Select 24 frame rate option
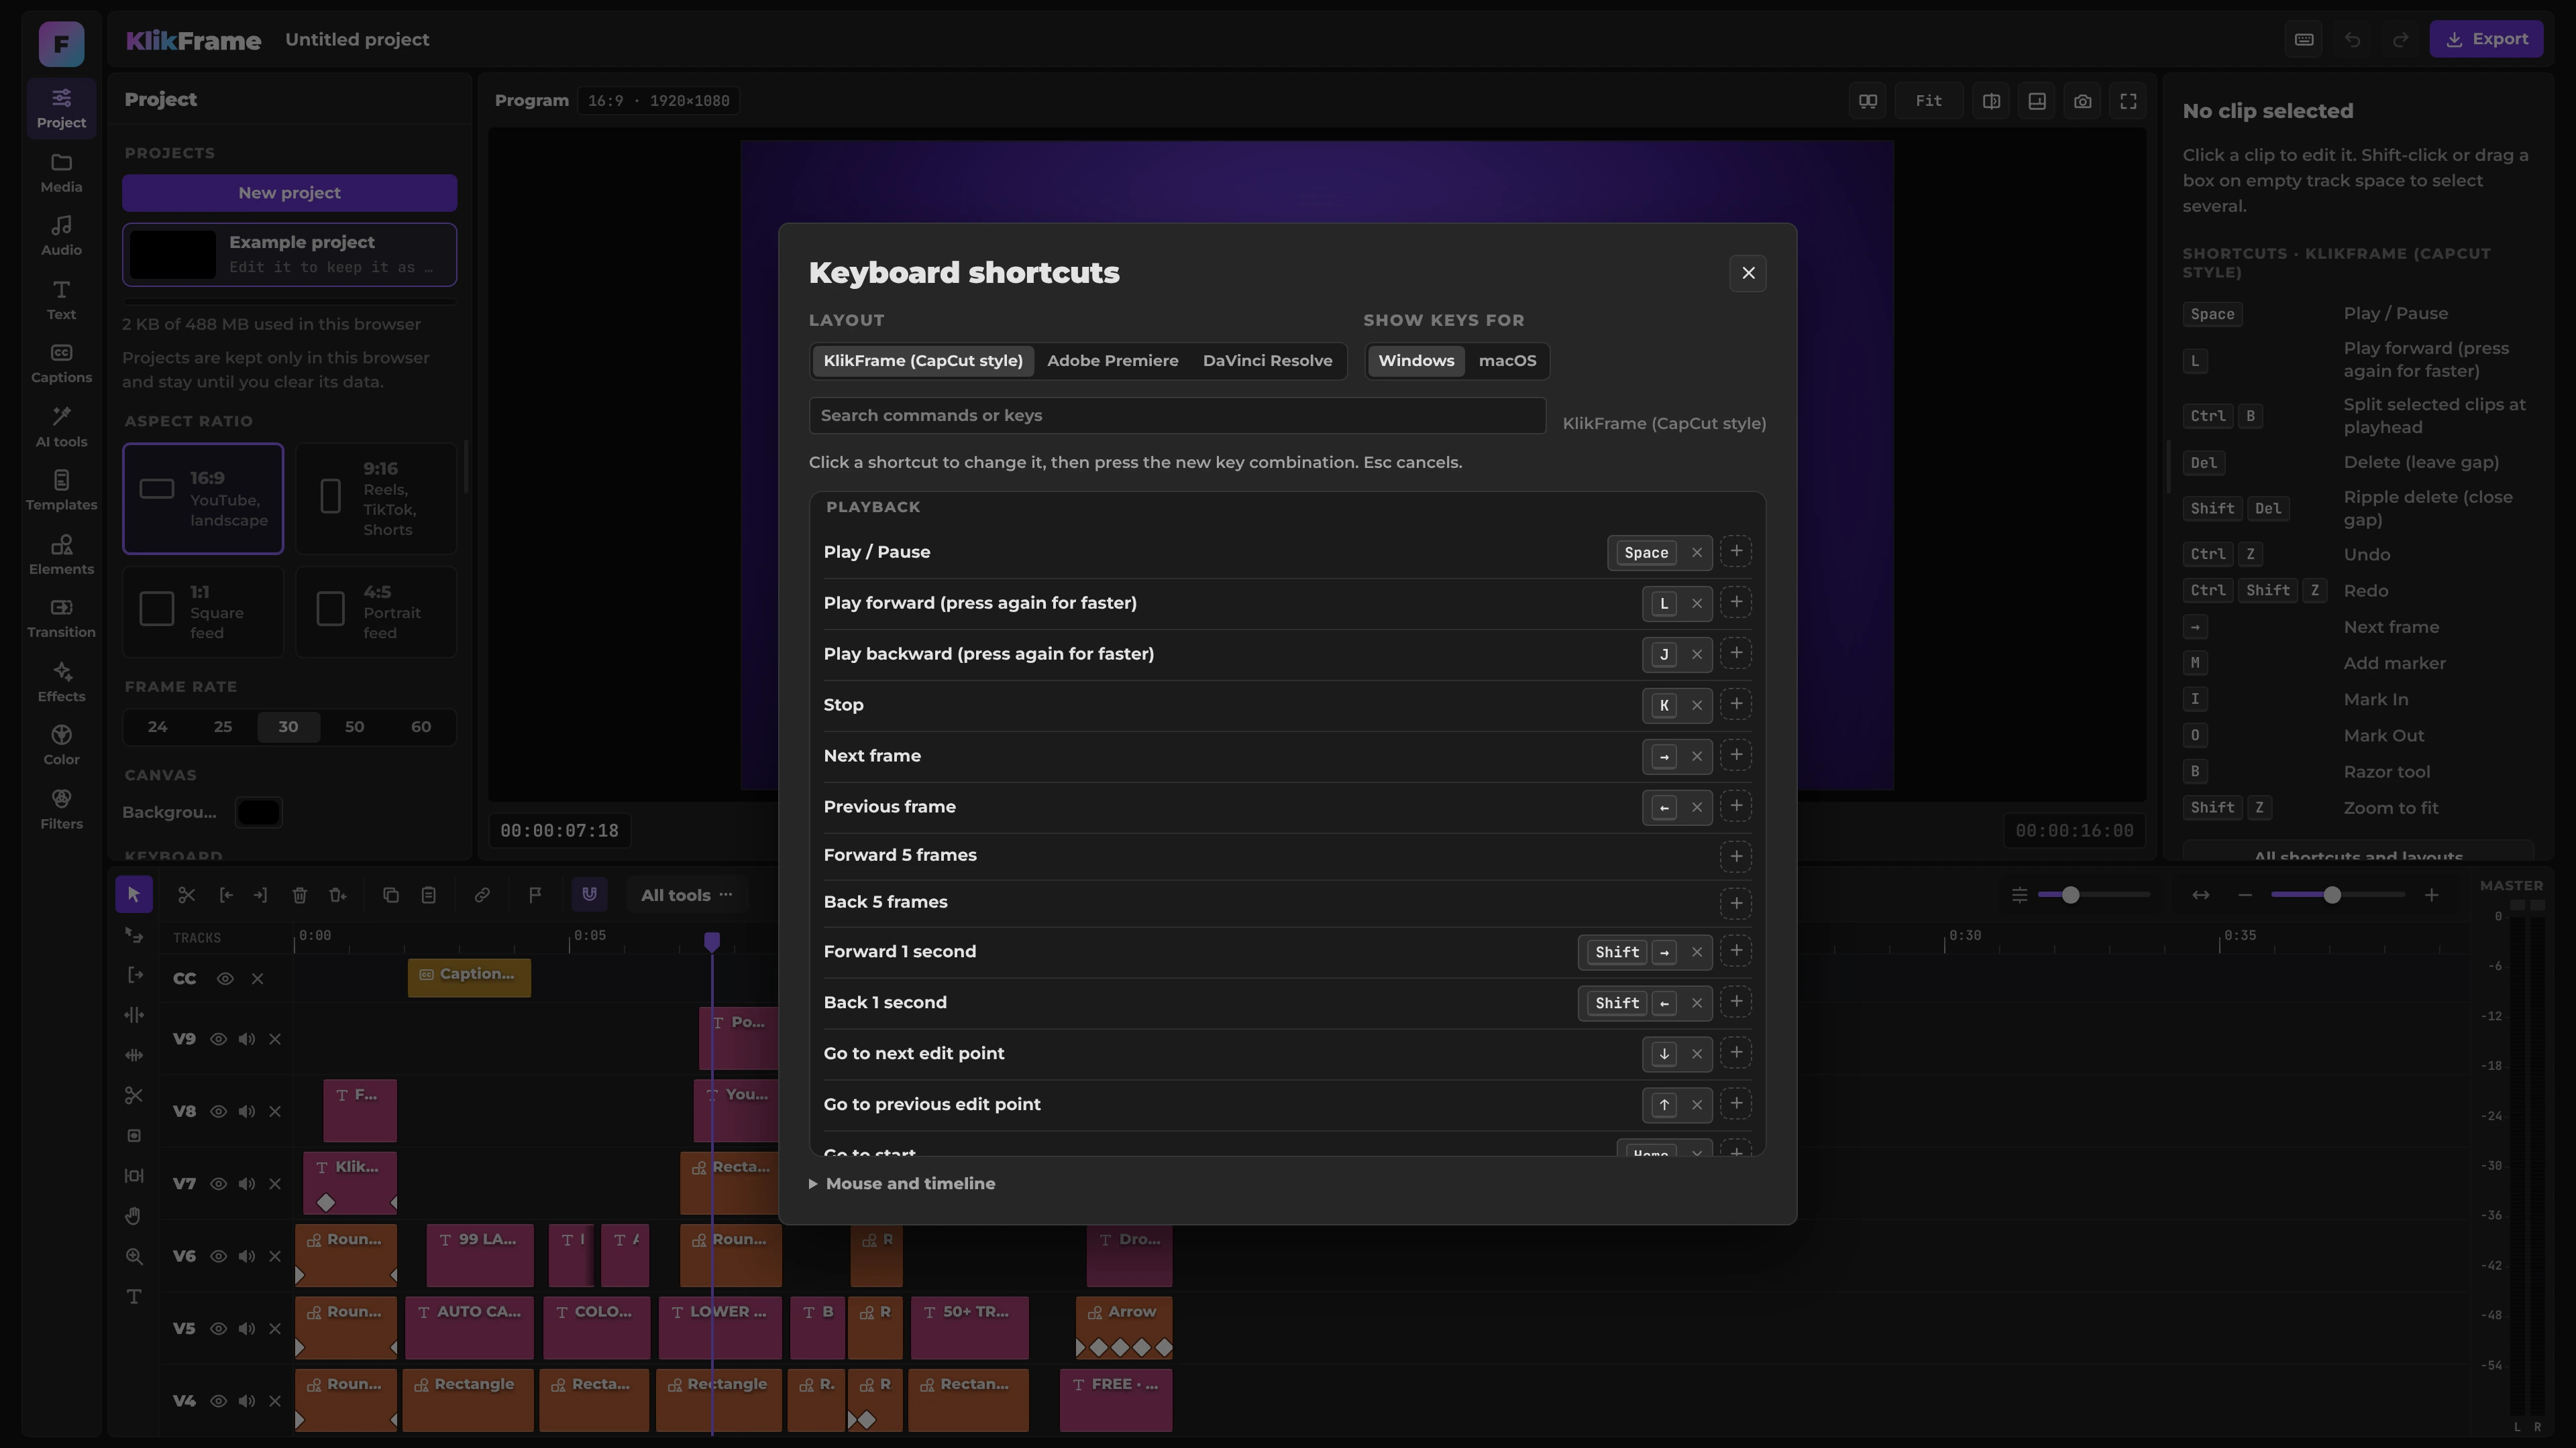 click(x=157, y=727)
